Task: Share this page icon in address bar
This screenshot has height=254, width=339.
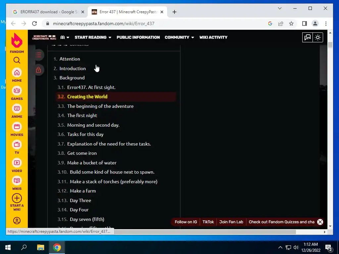Action: 281,23
